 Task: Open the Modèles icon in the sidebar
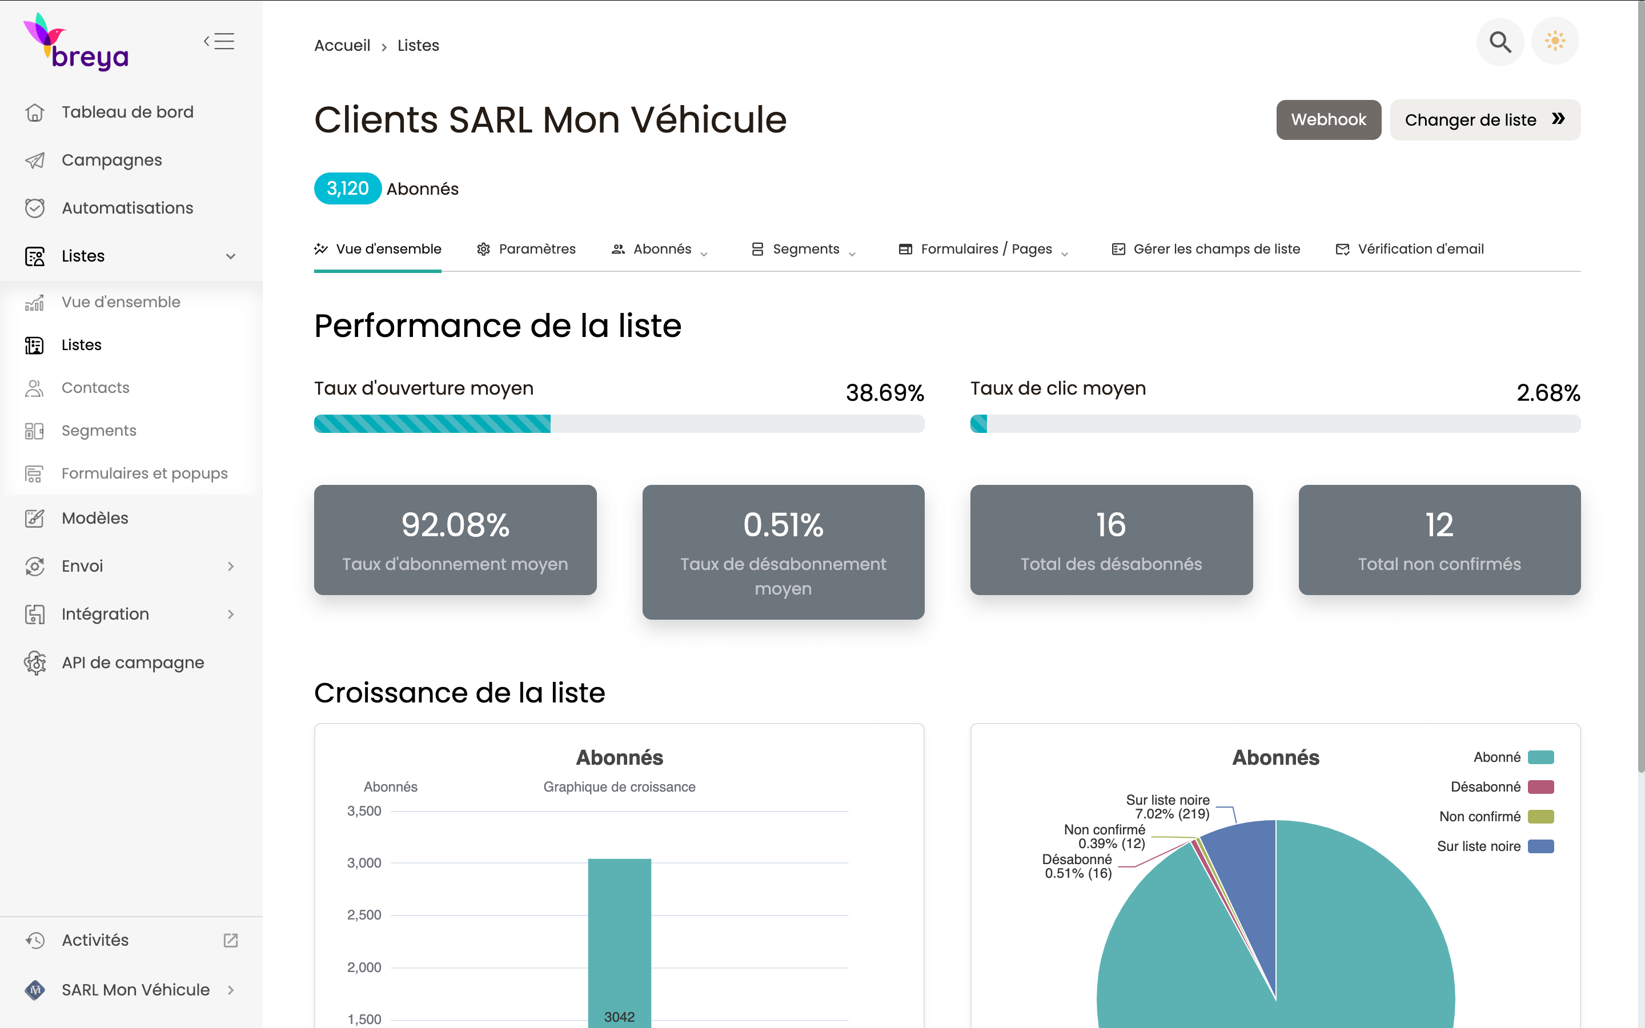pos(35,518)
